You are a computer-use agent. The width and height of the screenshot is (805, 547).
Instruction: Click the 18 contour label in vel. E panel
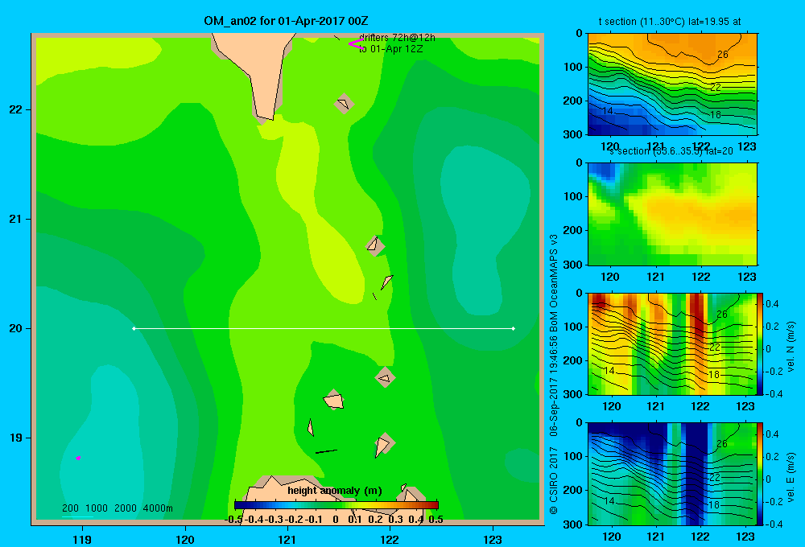tap(713, 505)
